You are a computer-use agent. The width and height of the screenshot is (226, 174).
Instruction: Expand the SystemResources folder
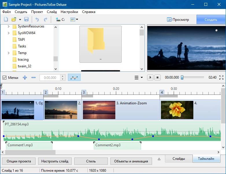click(x=8, y=26)
